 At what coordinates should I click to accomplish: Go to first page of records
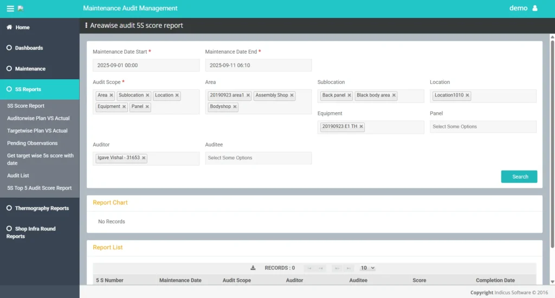309,268
